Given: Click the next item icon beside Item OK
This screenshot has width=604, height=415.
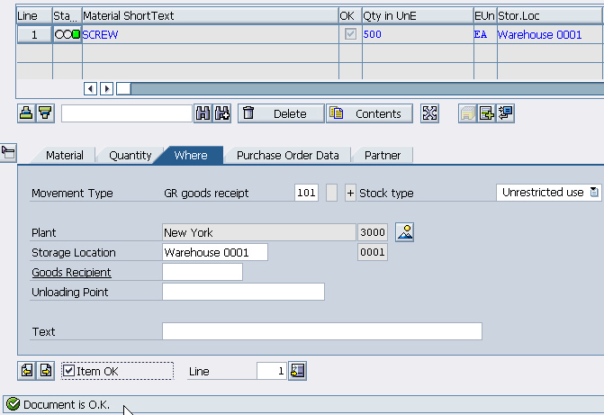Looking at the screenshot, I should click(45, 370).
